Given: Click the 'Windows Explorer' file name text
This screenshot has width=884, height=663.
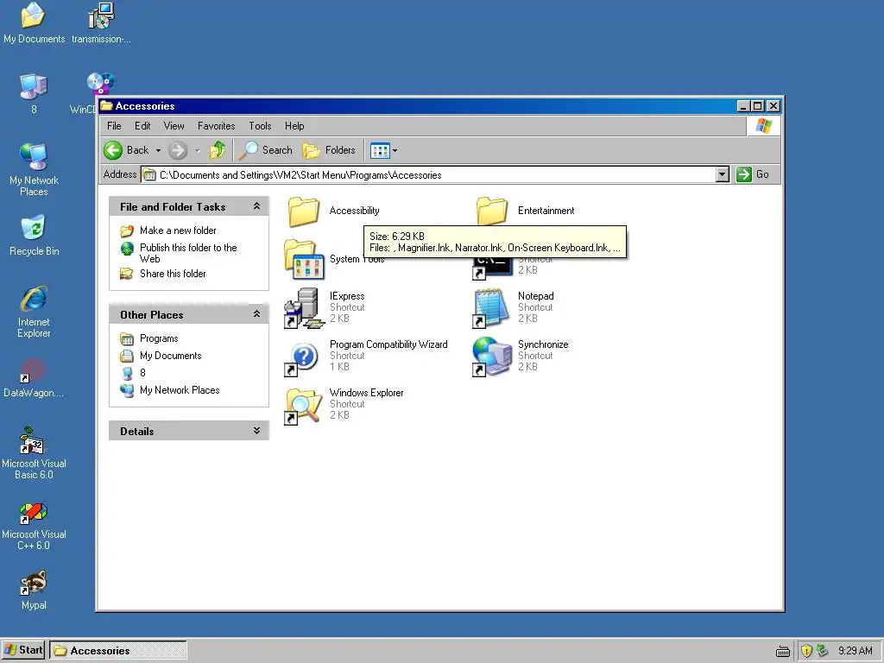Looking at the screenshot, I should 366,393.
